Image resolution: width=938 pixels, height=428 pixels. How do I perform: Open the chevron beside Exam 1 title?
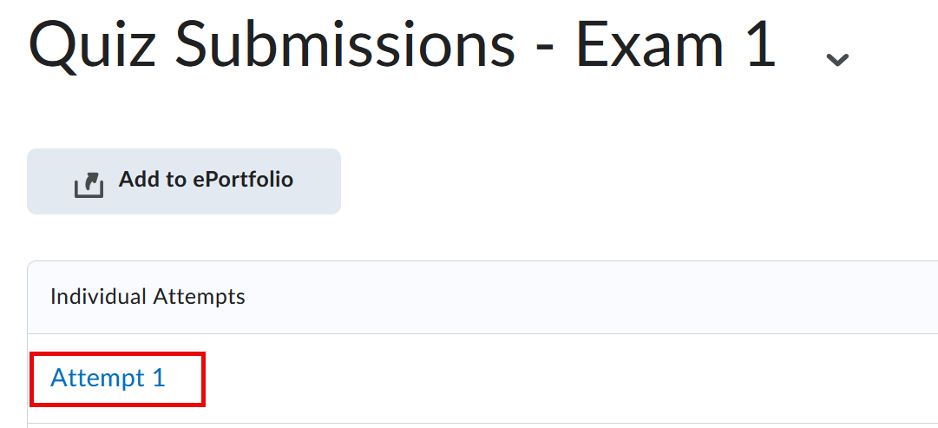point(836,59)
